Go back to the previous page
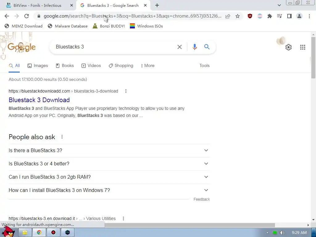This screenshot has width=316, height=237. [x=7, y=16]
